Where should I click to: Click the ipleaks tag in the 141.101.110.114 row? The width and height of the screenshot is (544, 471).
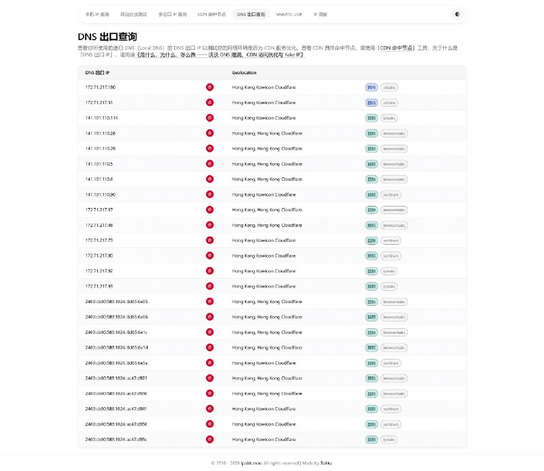coord(389,118)
